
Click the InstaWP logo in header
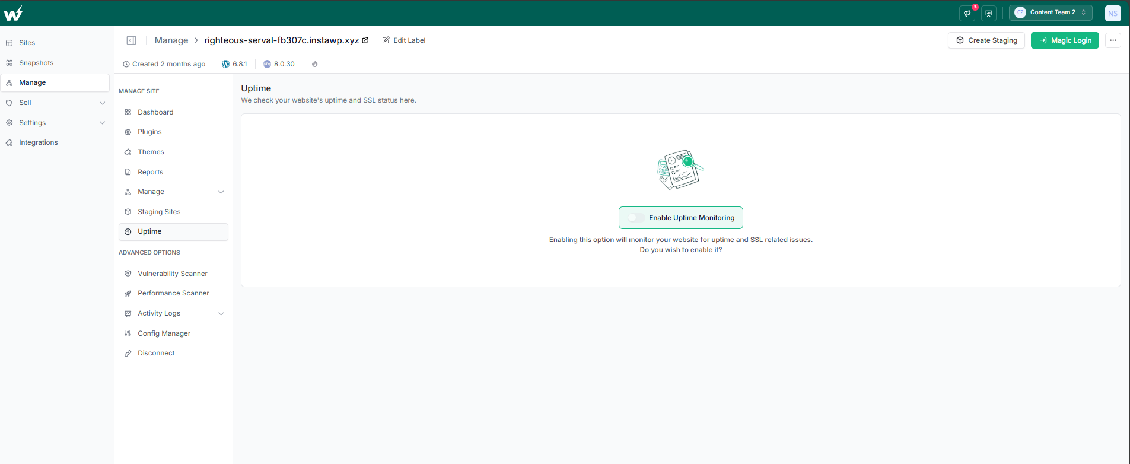(x=13, y=13)
